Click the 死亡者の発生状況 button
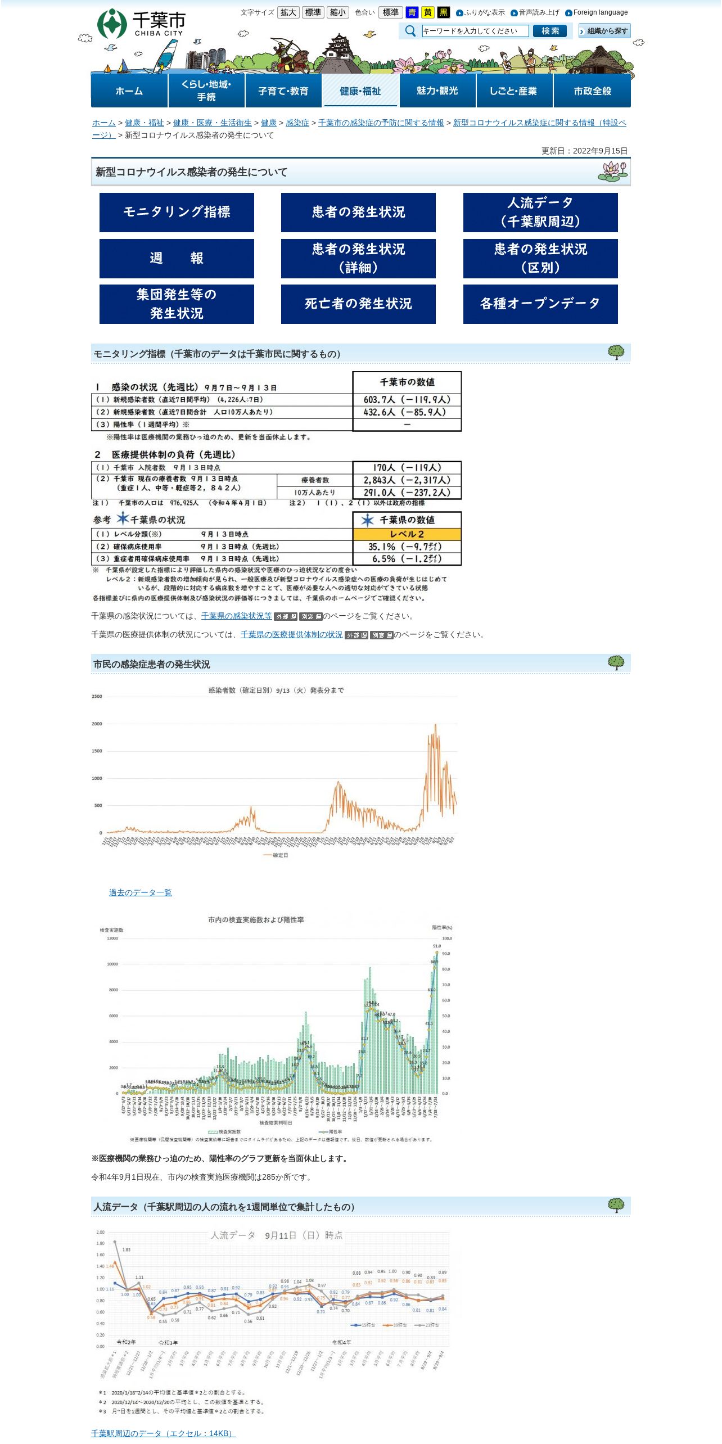The image size is (722, 1444). (x=358, y=304)
